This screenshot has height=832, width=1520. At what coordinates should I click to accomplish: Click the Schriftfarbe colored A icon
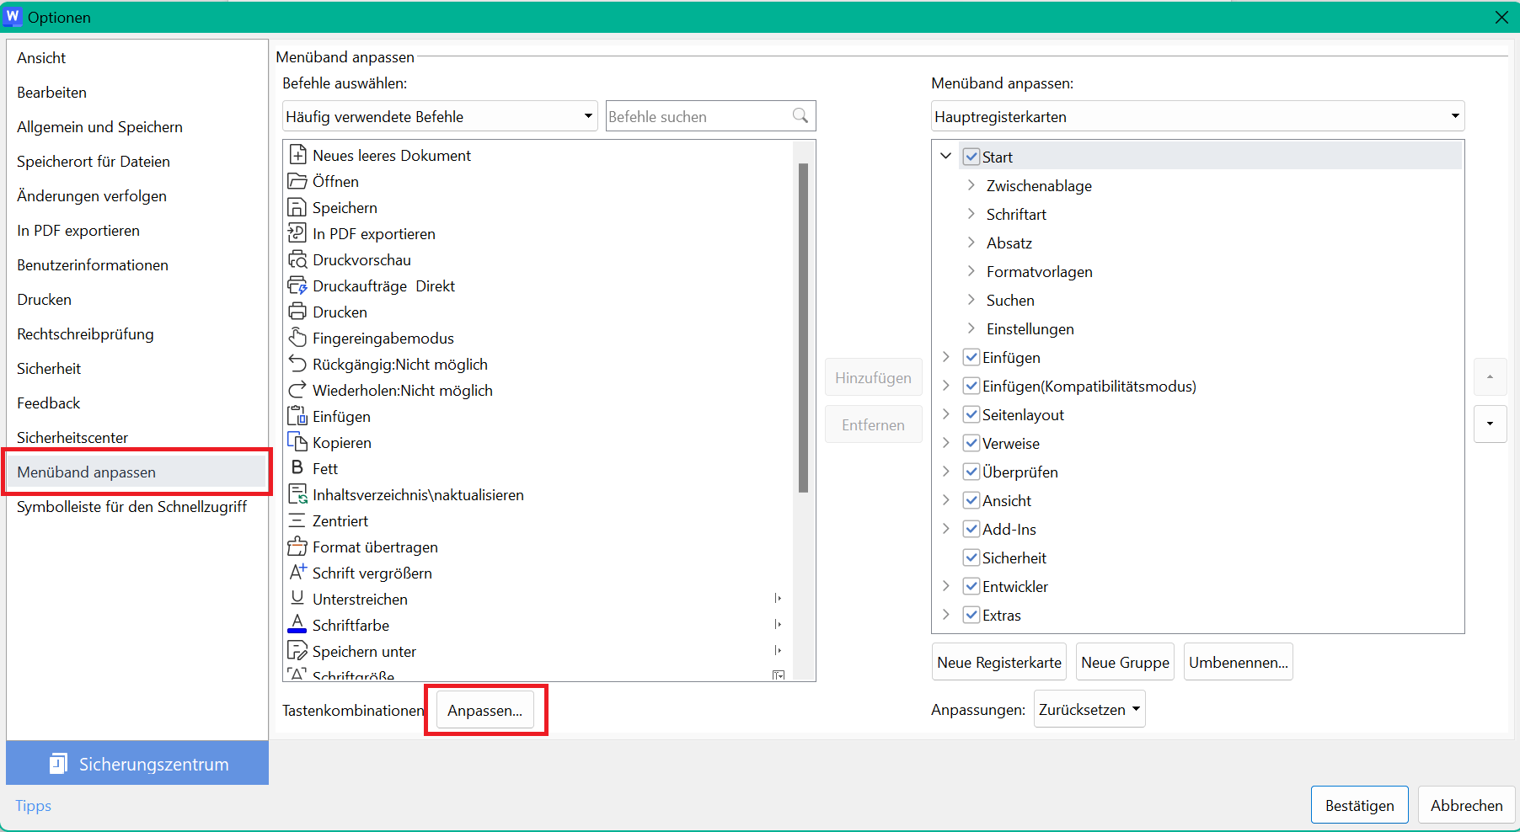(x=297, y=625)
